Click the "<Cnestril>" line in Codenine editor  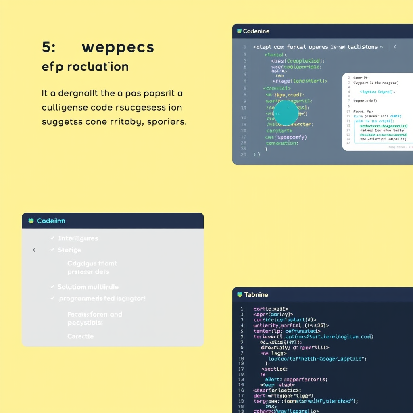pyautogui.click(x=277, y=88)
